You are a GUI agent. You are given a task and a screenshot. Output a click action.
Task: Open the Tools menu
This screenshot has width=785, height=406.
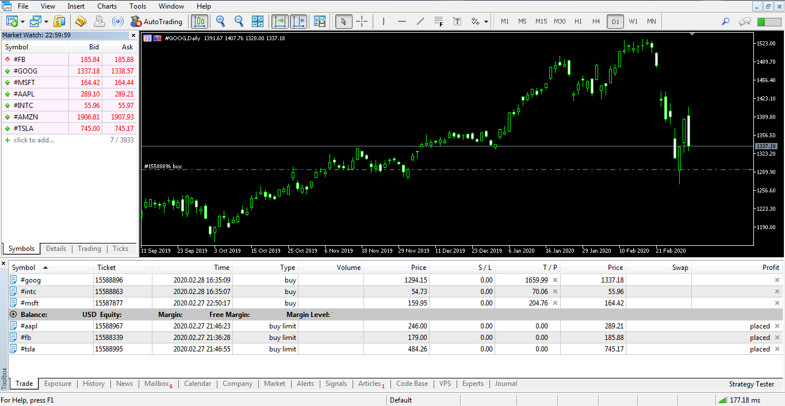coord(138,6)
